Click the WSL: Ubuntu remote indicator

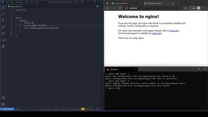7,109
